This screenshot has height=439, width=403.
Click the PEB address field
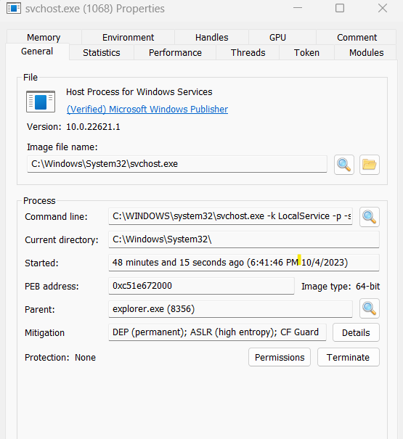[x=201, y=286]
